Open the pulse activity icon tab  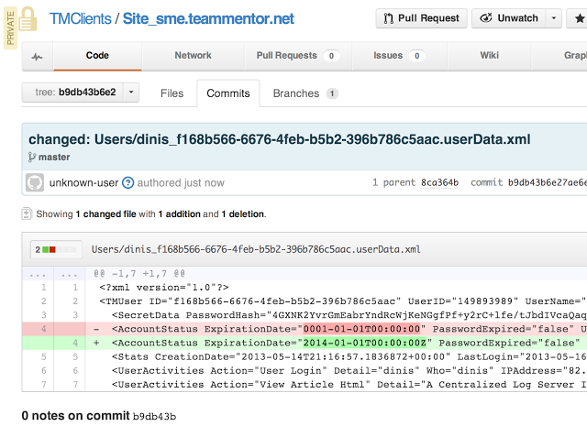(x=37, y=56)
